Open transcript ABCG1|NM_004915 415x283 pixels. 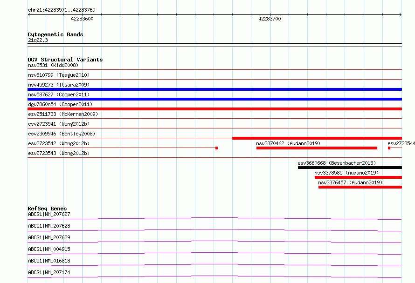click(49, 249)
